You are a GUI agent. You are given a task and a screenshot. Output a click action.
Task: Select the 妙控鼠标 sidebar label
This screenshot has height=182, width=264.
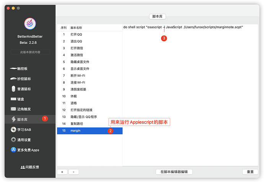click(x=24, y=79)
